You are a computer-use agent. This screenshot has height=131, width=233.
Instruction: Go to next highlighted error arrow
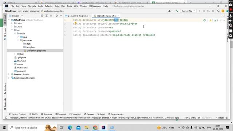[x=224, y=20]
